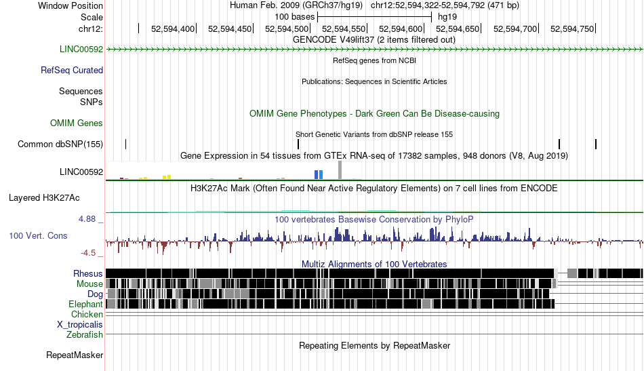Click the Multiz Alignments of 100 Vertebrates title
Viewport: 644px width, 371px height.
374,265
